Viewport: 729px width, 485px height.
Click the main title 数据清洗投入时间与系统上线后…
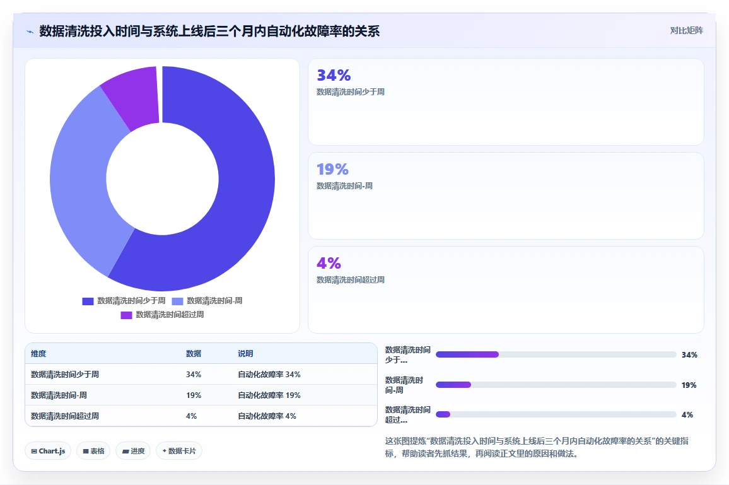pyautogui.click(x=209, y=31)
